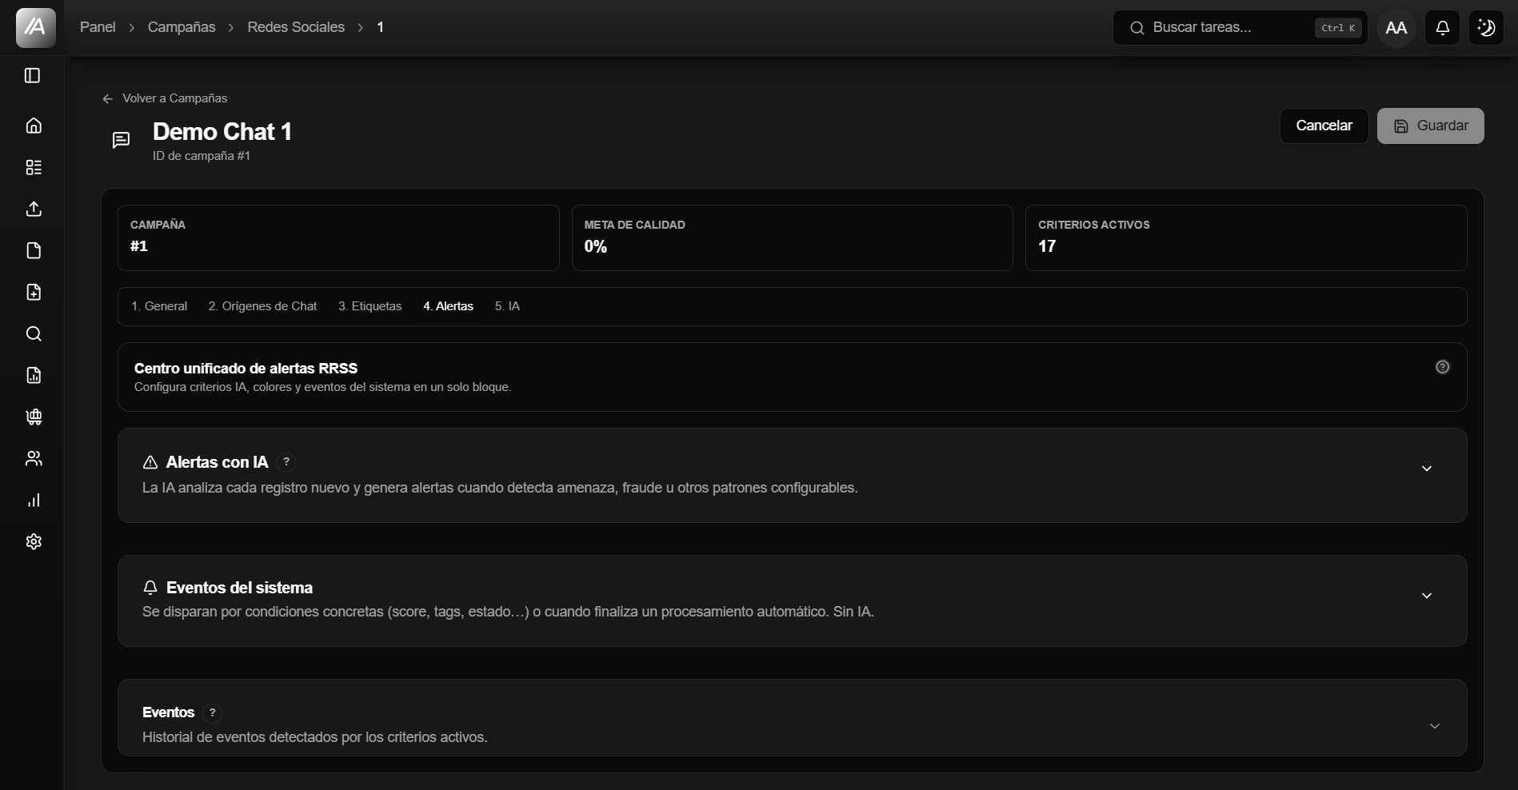Screen dimensions: 1518x790
Task: Click the Demo Chat 1 title
Action: 222,131
